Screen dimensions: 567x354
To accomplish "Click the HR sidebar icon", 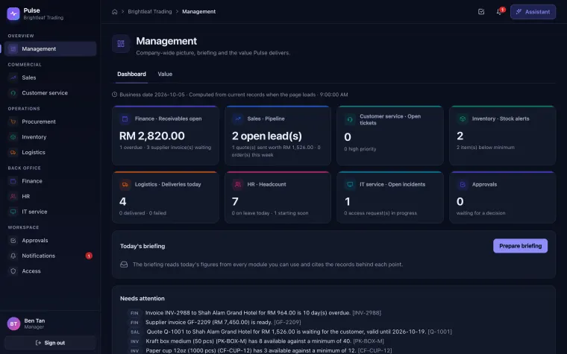I will pyautogui.click(x=13, y=196).
